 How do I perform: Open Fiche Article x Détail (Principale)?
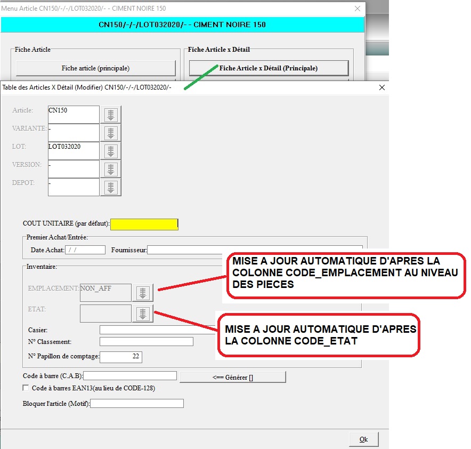coord(269,68)
